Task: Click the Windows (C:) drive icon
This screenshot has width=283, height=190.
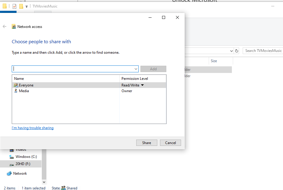Action: point(11,157)
